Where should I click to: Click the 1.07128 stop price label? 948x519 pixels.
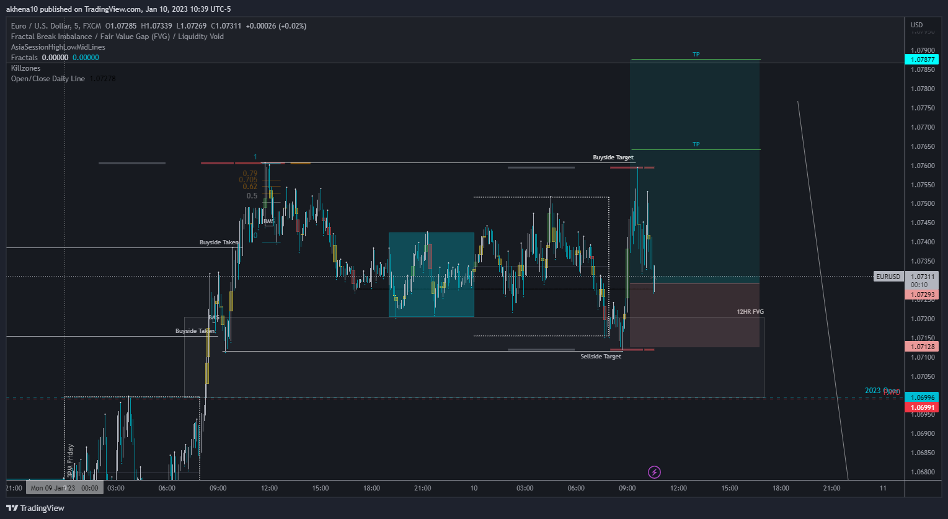(x=921, y=346)
